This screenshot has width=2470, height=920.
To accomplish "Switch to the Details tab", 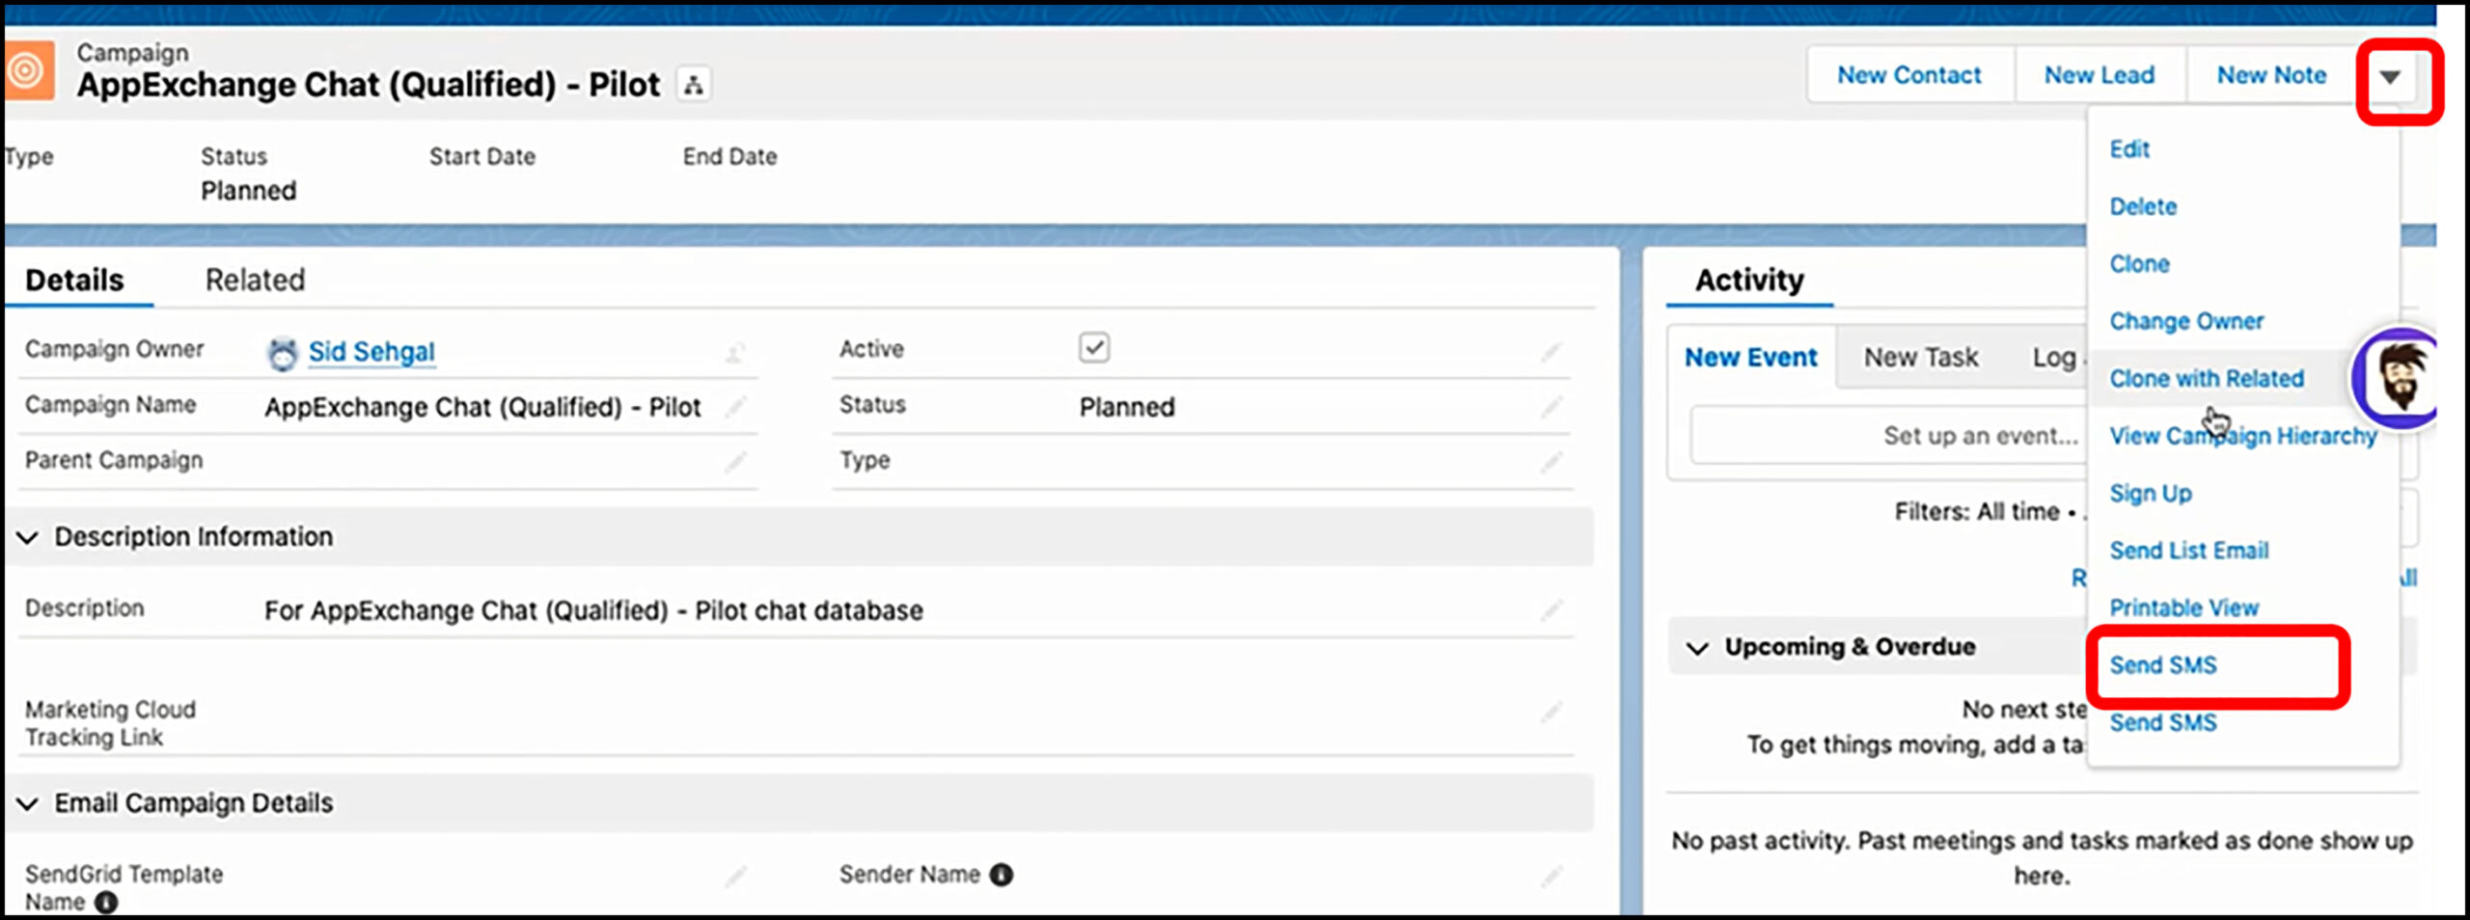I will point(75,281).
